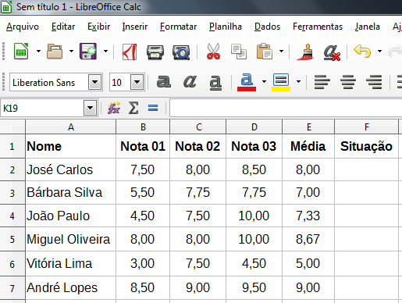Expand the Open recent files arrow
The image size is (402, 303).
pyautogui.click(x=71, y=52)
